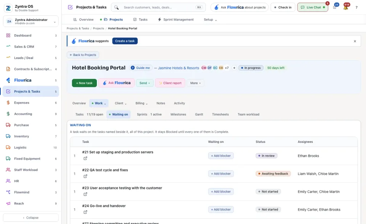This screenshot has width=366, height=224.
Task: Open the Send dropdown
Action: coord(144,83)
